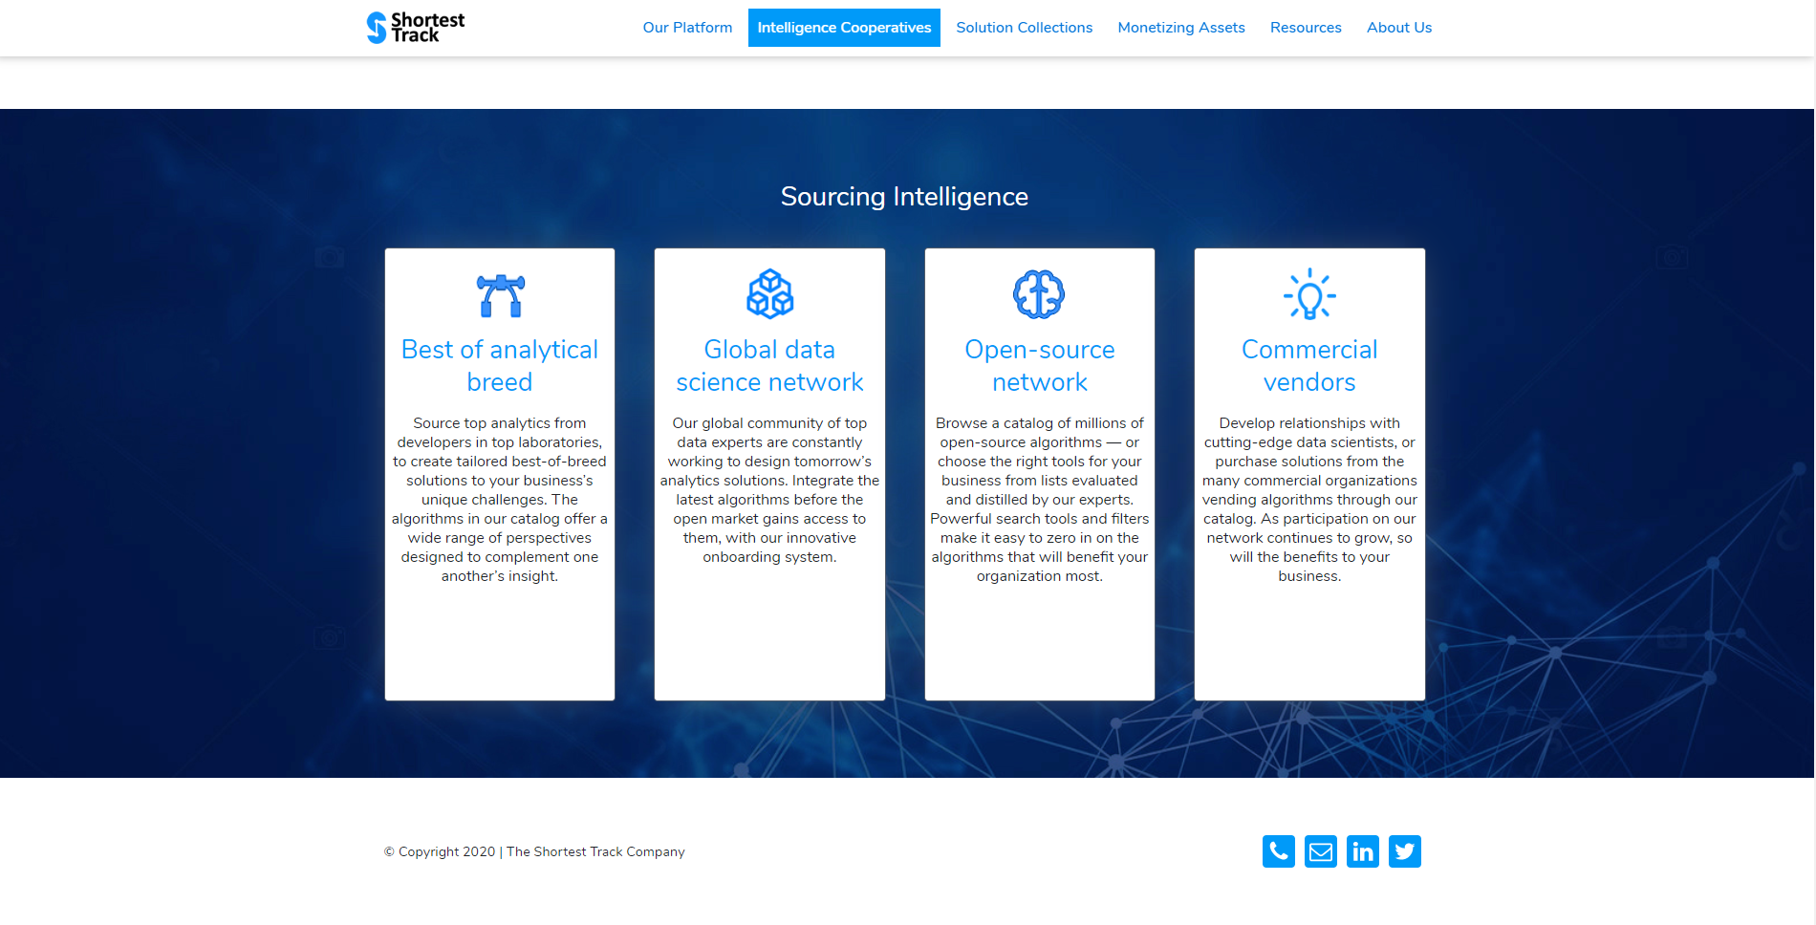Click the paragraph starting 'Our global community'
The image size is (1816, 925).
pos(769,490)
